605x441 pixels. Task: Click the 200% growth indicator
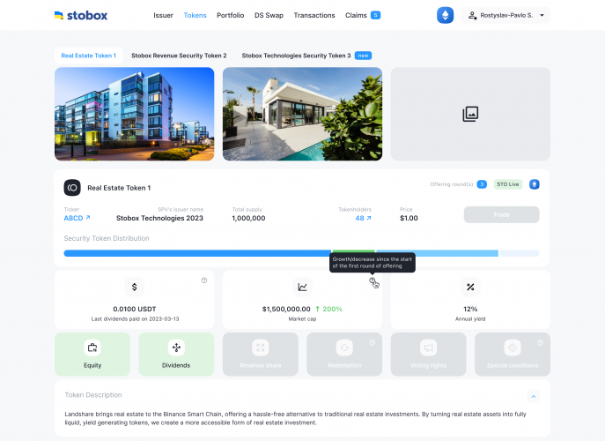coord(328,309)
